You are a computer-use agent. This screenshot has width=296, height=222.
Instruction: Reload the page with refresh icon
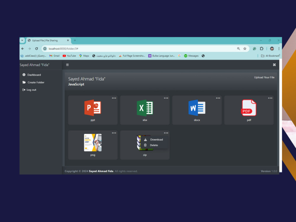click(36, 49)
